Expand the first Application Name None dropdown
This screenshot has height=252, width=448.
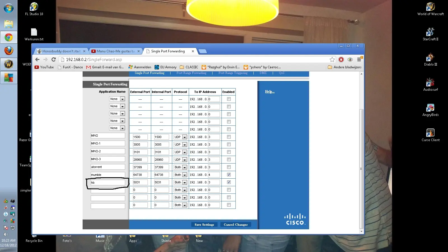pos(122,99)
